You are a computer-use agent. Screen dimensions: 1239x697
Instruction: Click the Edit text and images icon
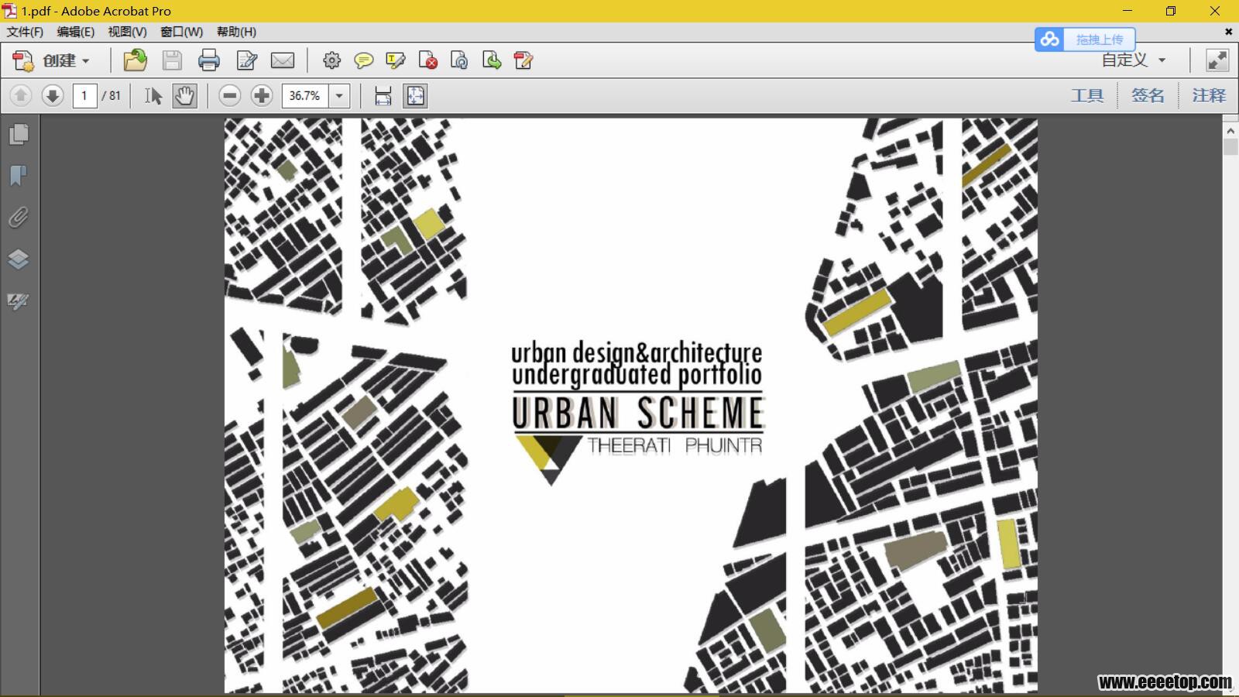click(247, 60)
